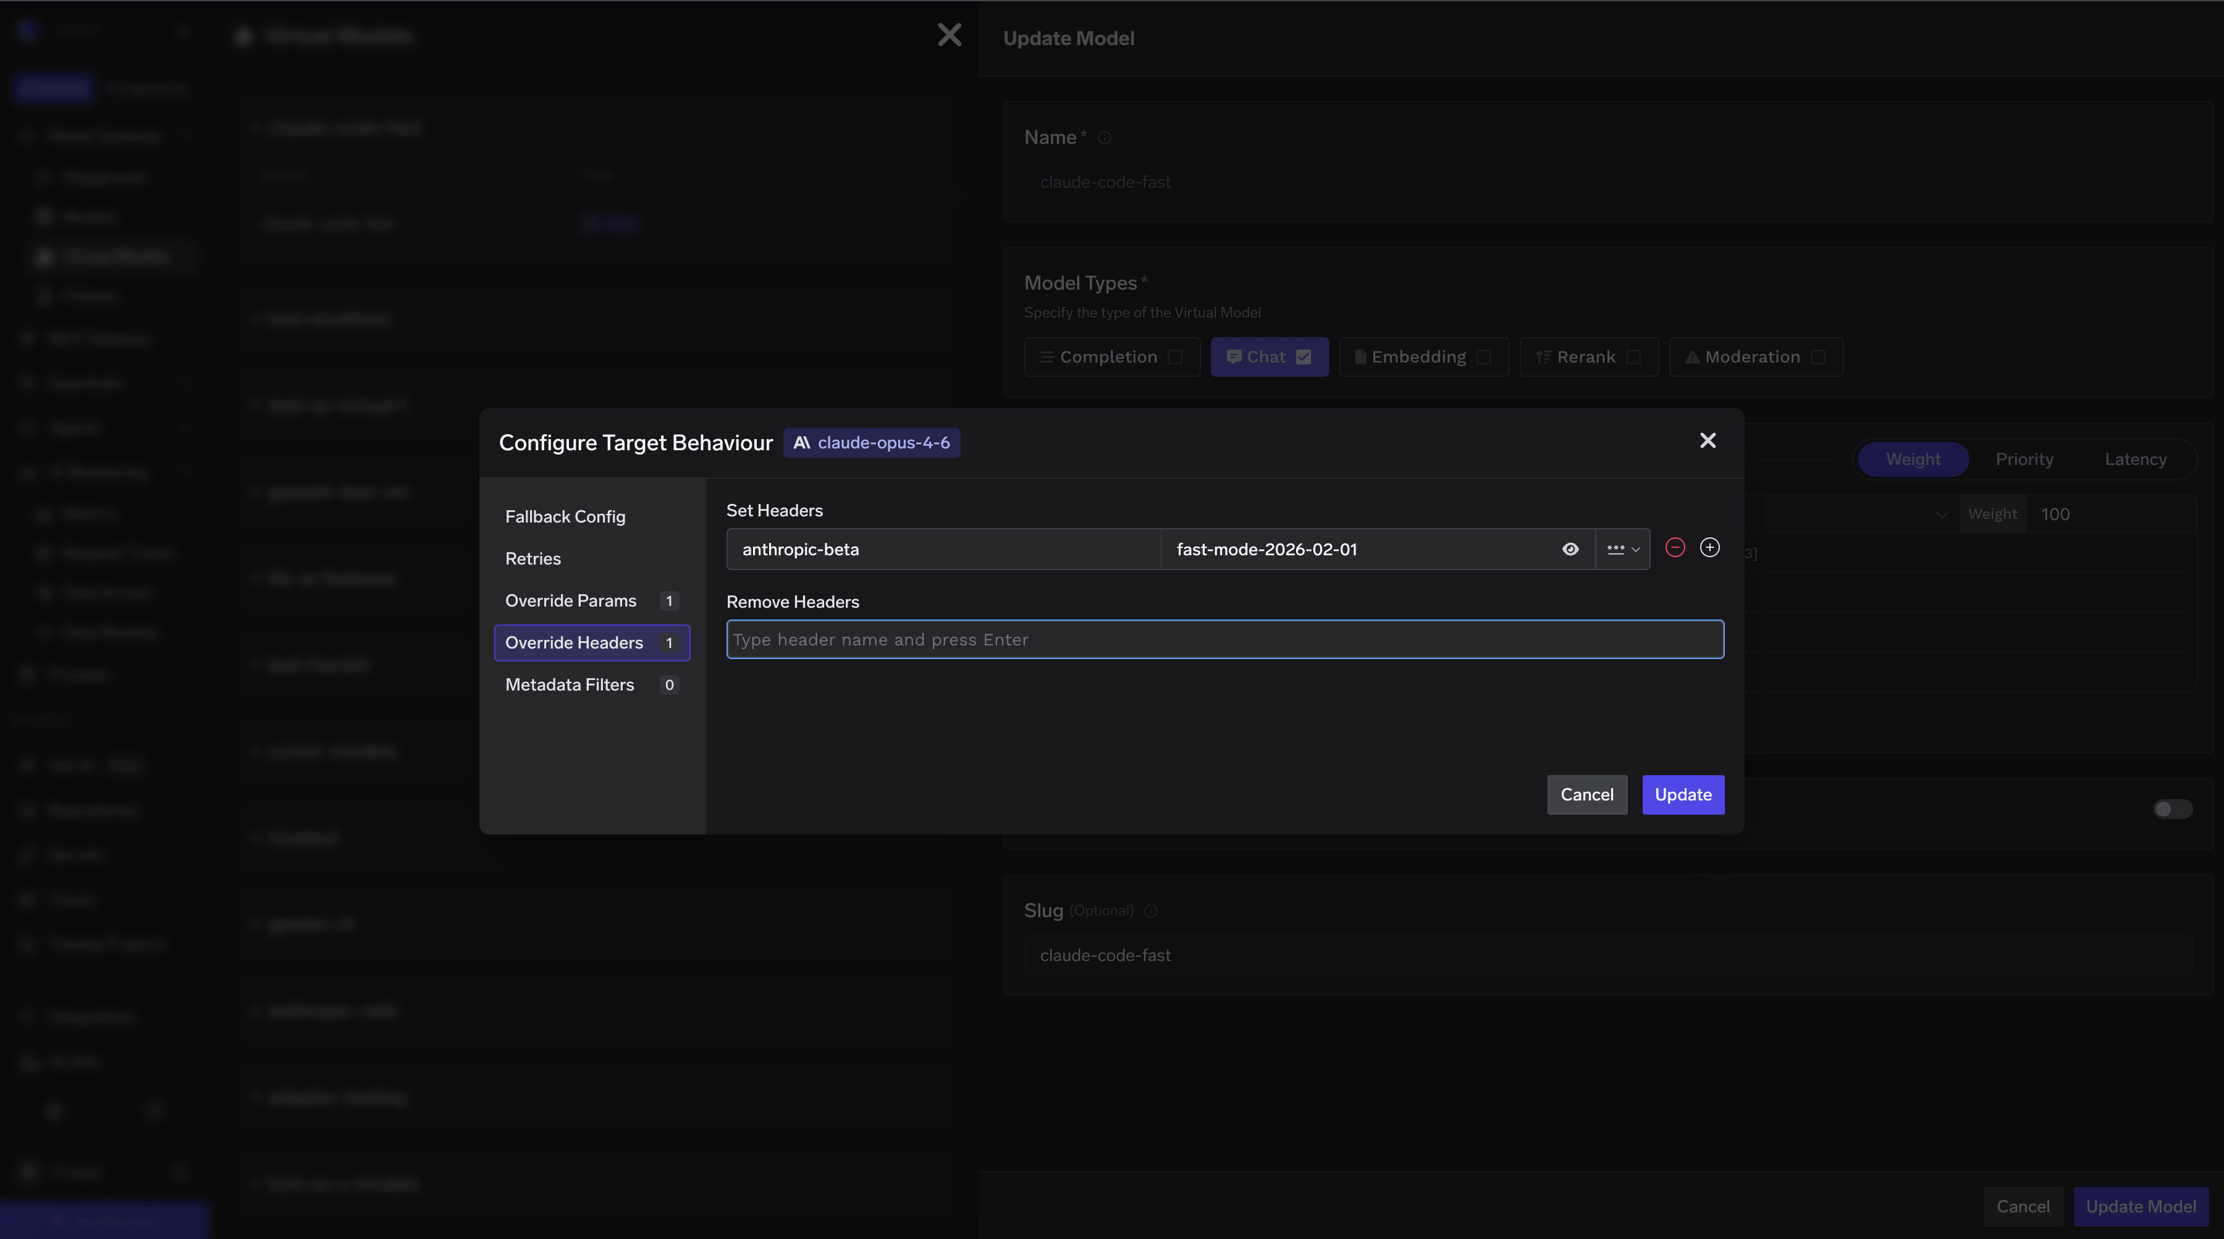Edit the anthropic-beta header name field
Screen dimensions: 2224x1239
point(943,549)
